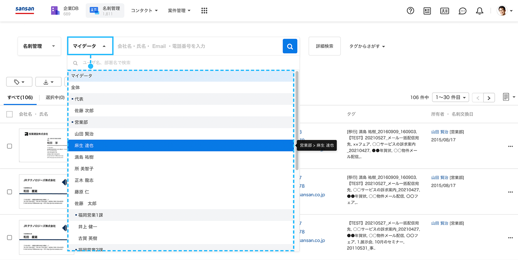Open the tag action dropdown button

coord(19,82)
